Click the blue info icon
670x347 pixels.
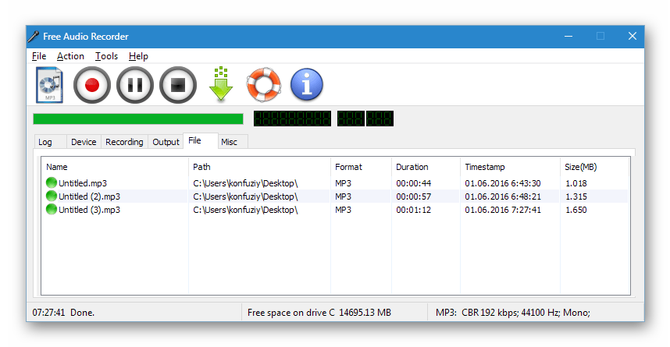coord(307,85)
